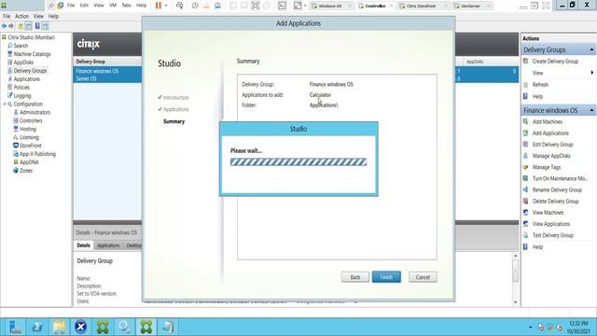This screenshot has height=336, width=597.
Task: Click Refresh in Actions pane
Action: 540,85
